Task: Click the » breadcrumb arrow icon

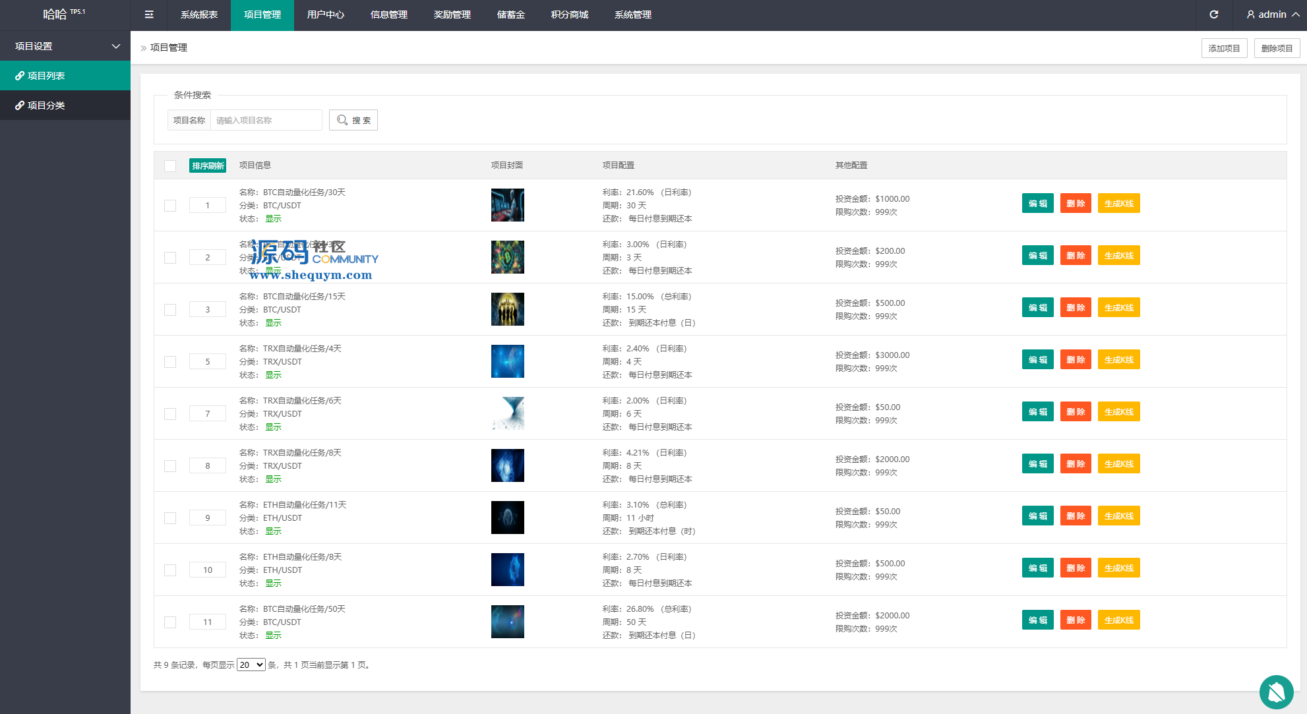Action: click(143, 48)
